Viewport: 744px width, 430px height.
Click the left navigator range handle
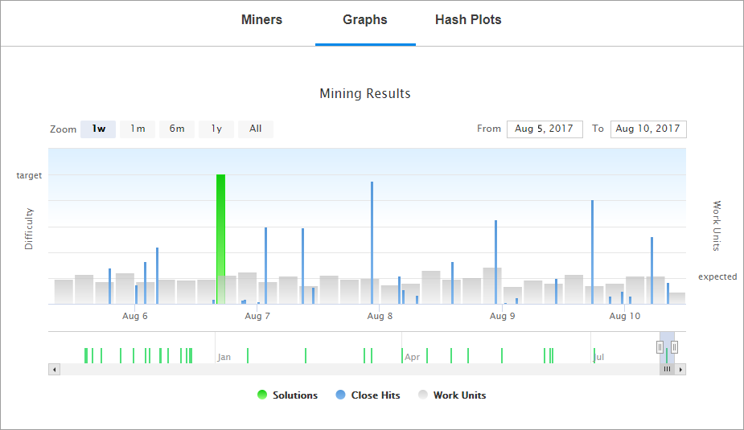click(660, 347)
